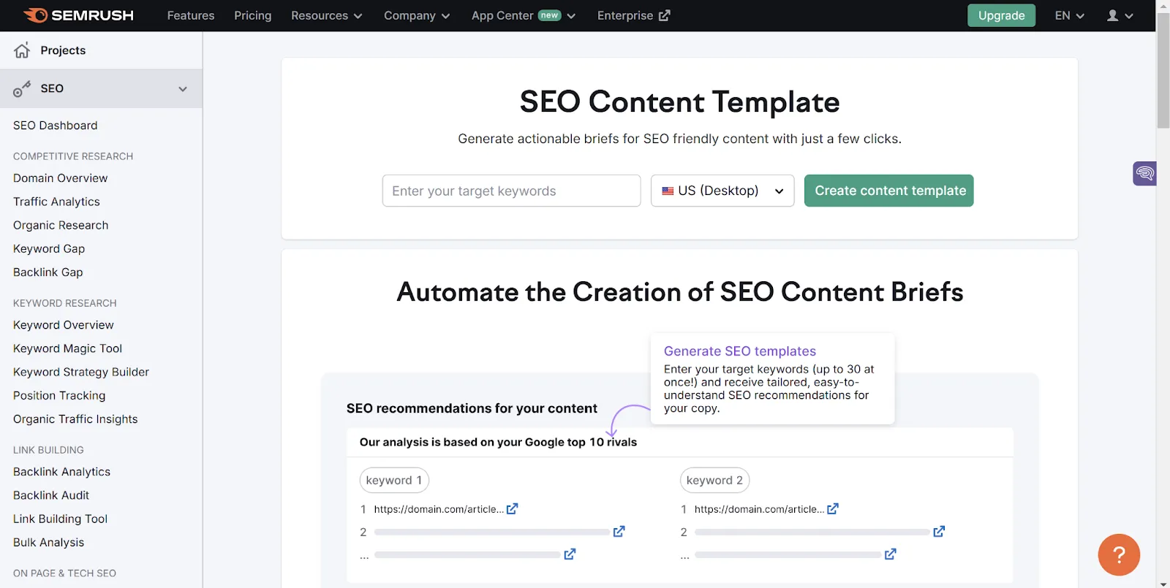Open Position Tracking

[59, 396]
